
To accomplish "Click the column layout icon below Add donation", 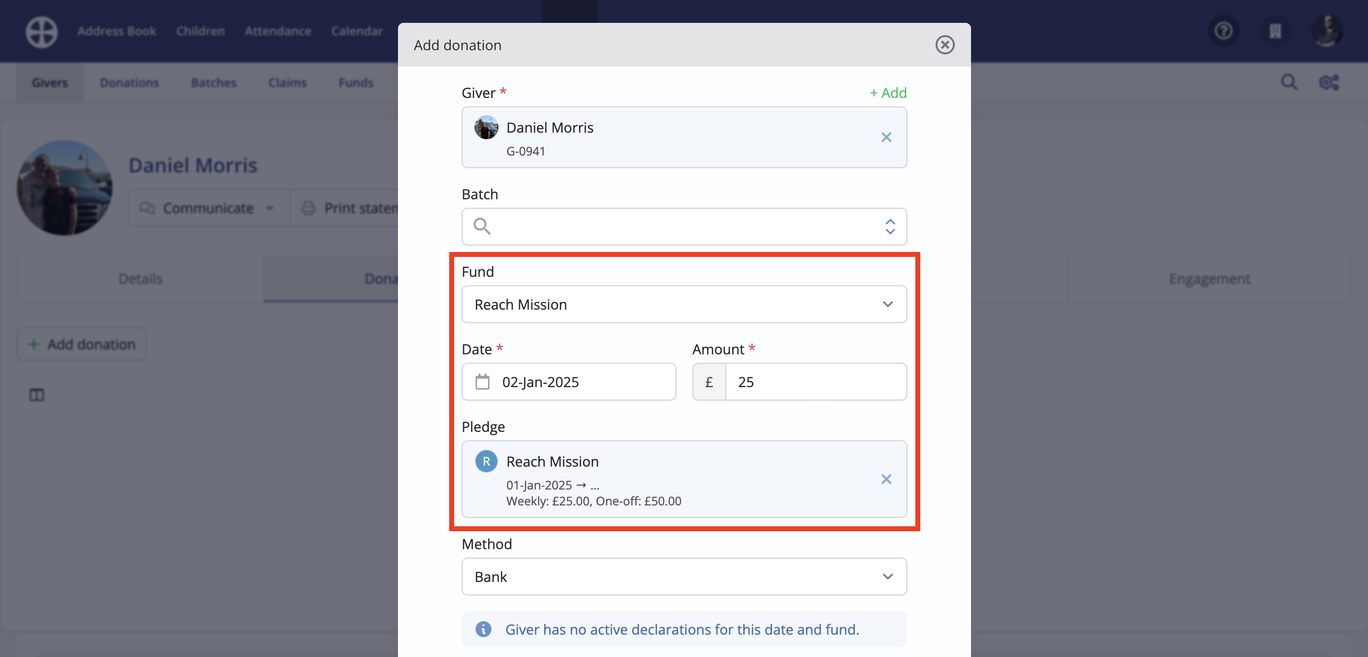I will click(37, 396).
